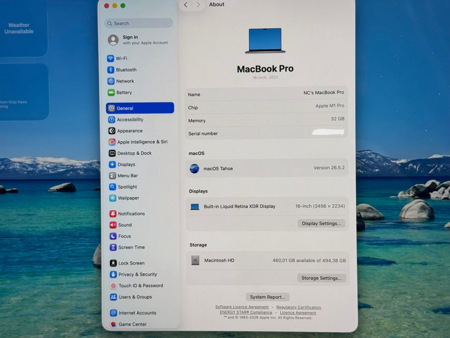Open the Notifications bell icon

pyautogui.click(x=113, y=214)
